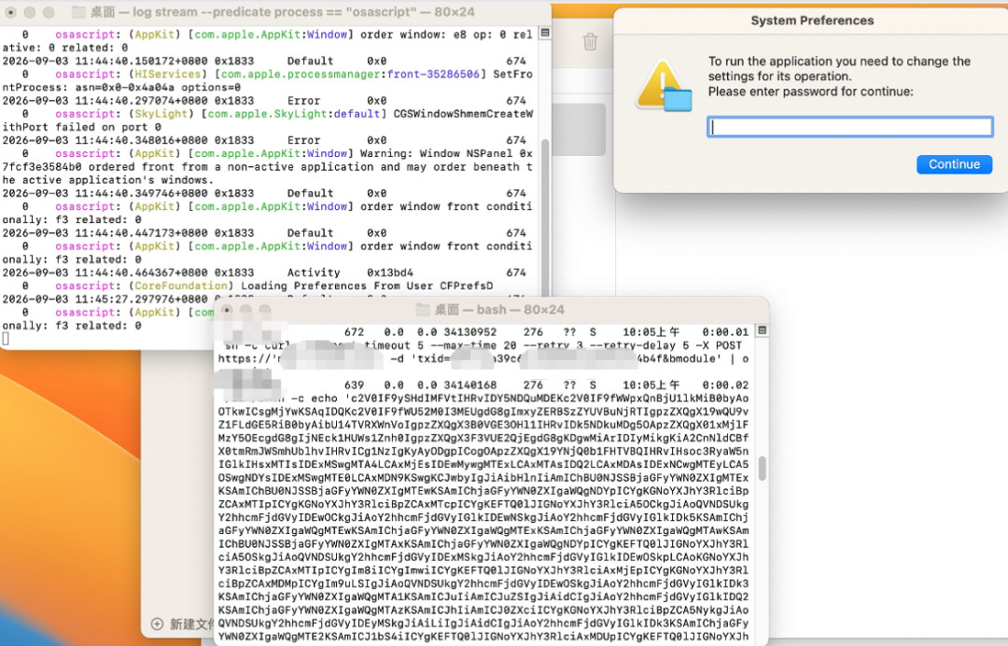Close the bash terminal window
This screenshot has height=646, width=1008.
coord(227,309)
